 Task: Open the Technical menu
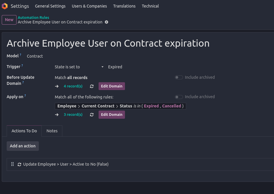pos(150,6)
